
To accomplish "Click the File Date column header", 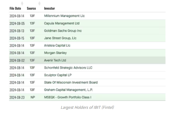I will click(x=15, y=8).
